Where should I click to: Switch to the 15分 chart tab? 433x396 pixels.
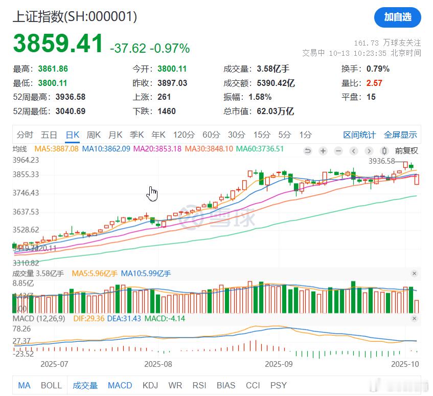[x=262, y=135]
